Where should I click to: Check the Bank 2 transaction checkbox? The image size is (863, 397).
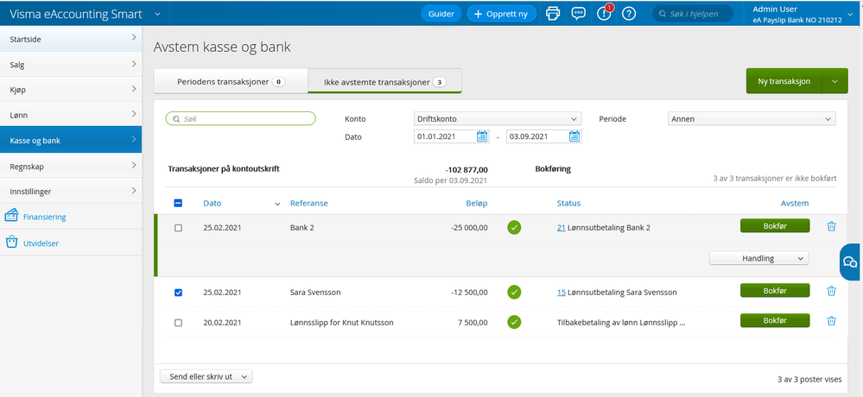[179, 228]
